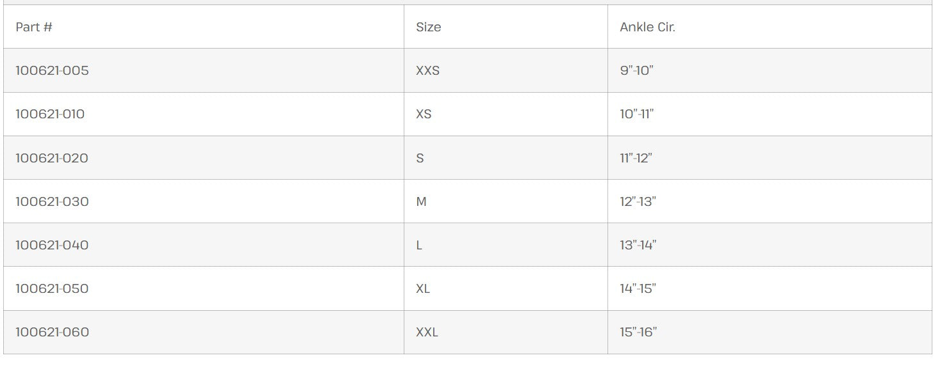942x369 pixels.
Task: Select part number 100621-005
Action: click(x=52, y=71)
